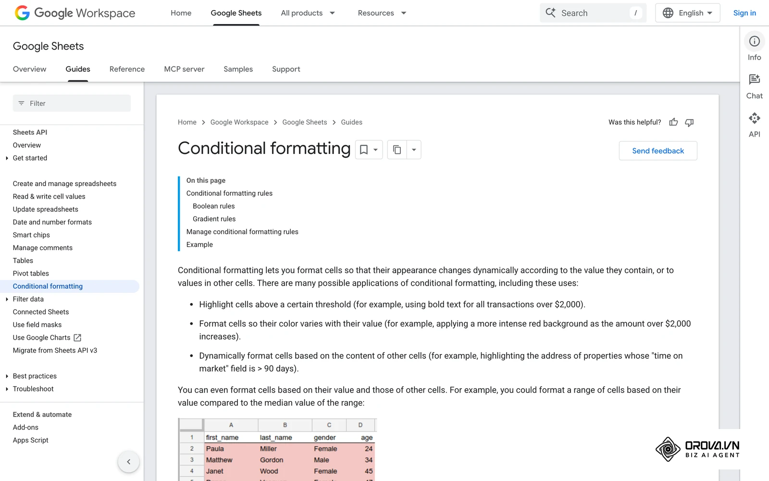Viewport: 769px width, 481px height.
Task: Open the API side panel
Action: click(754, 125)
